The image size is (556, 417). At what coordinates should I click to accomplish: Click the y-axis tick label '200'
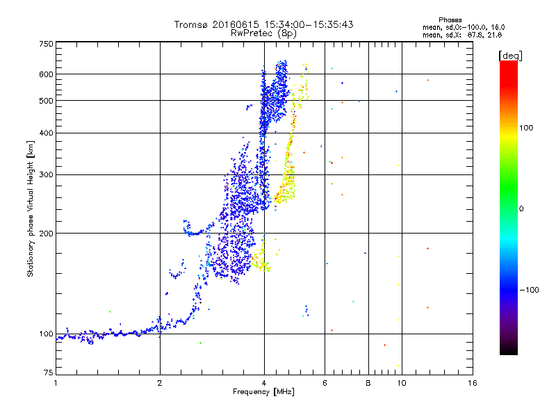point(46,234)
